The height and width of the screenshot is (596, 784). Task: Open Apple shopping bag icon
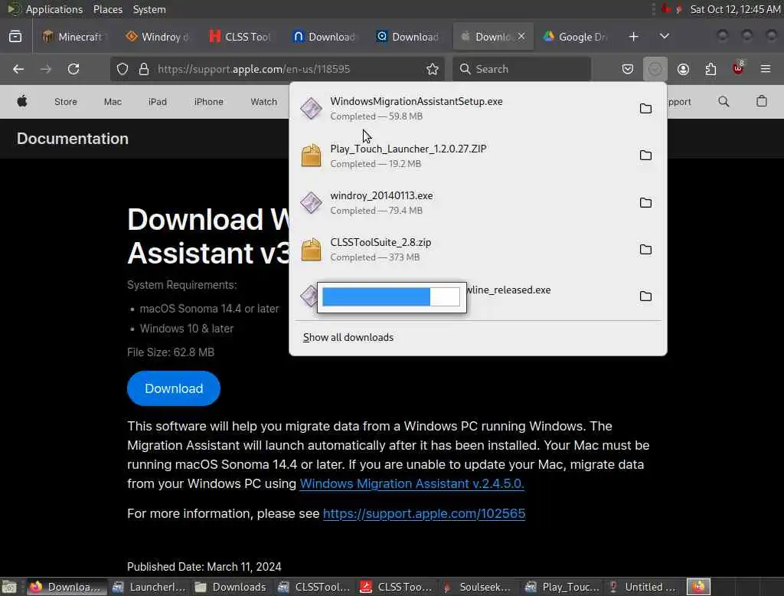click(x=762, y=102)
